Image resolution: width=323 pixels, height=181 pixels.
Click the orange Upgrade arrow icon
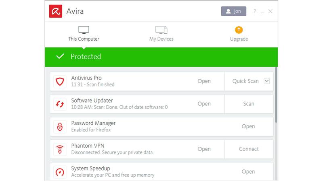(239, 30)
